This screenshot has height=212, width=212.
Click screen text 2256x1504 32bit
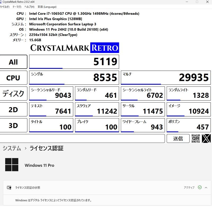53,35
